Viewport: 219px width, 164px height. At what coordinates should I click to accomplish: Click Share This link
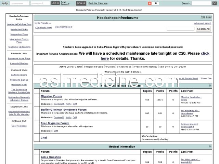coord(206,79)
